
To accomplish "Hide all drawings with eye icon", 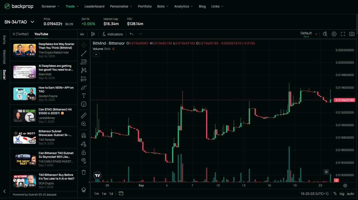I will point(84,161).
